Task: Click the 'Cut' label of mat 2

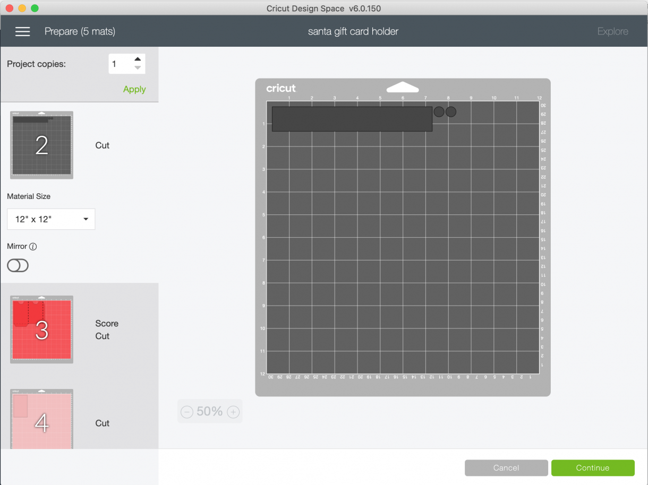Action: [103, 145]
